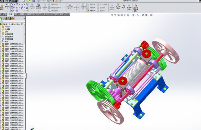Screen dimensions: 201x130
Task: Select the Spline sketch tool
Action: [x=22, y=4]
